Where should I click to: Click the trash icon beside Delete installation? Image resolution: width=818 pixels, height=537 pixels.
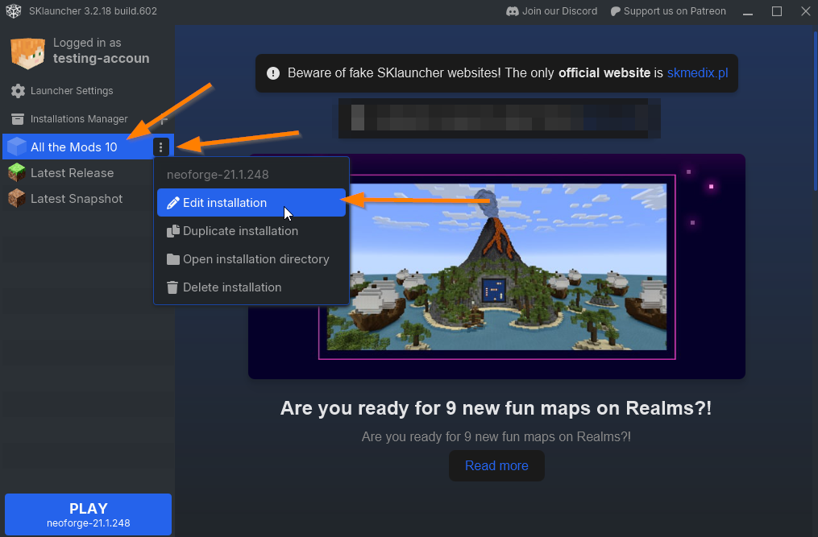coord(172,287)
